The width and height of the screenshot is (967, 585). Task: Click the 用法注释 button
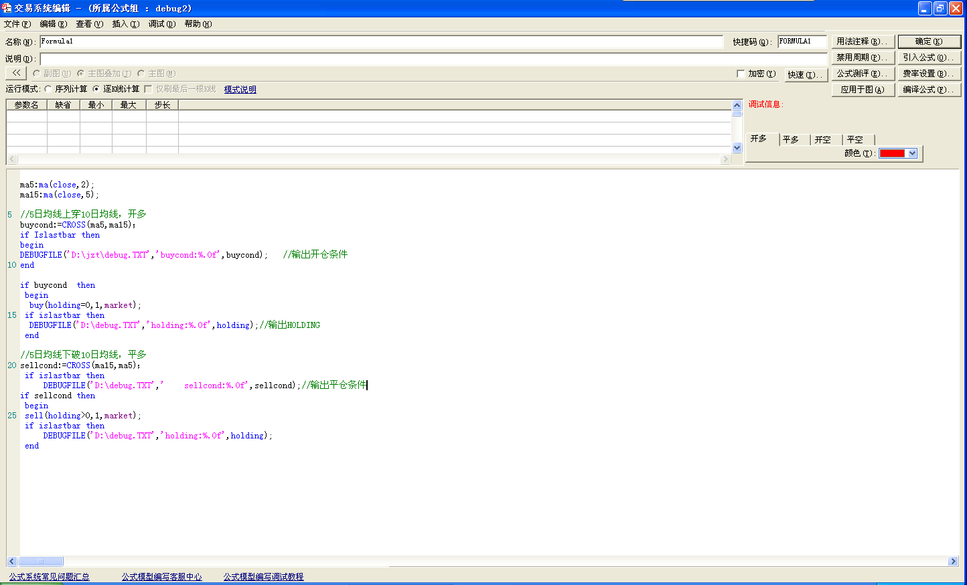coord(863,41)
